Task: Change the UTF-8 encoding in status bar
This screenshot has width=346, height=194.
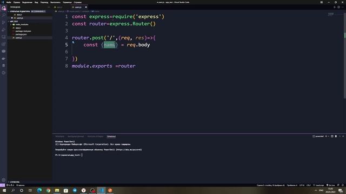Action: (x=302, y=185)
